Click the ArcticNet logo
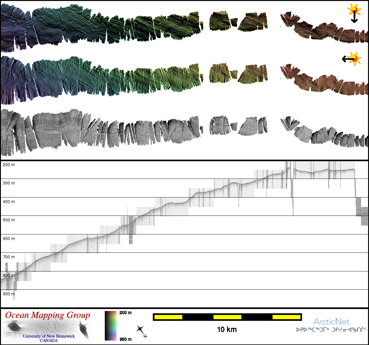Screen dimensions: 369x345 point(331,322)
